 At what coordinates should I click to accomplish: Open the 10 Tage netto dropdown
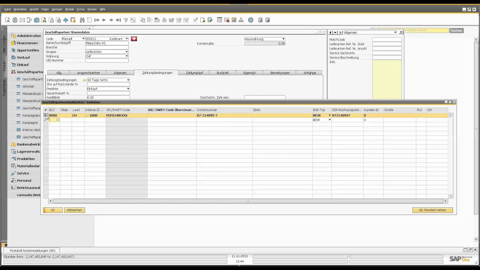coord(128,80)
